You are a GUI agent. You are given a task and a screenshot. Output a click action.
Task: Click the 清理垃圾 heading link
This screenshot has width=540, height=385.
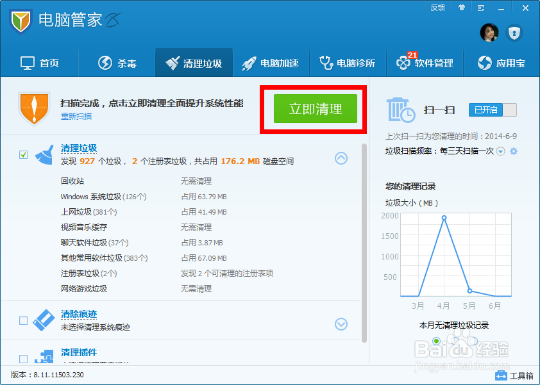click(x=79, y=148)
